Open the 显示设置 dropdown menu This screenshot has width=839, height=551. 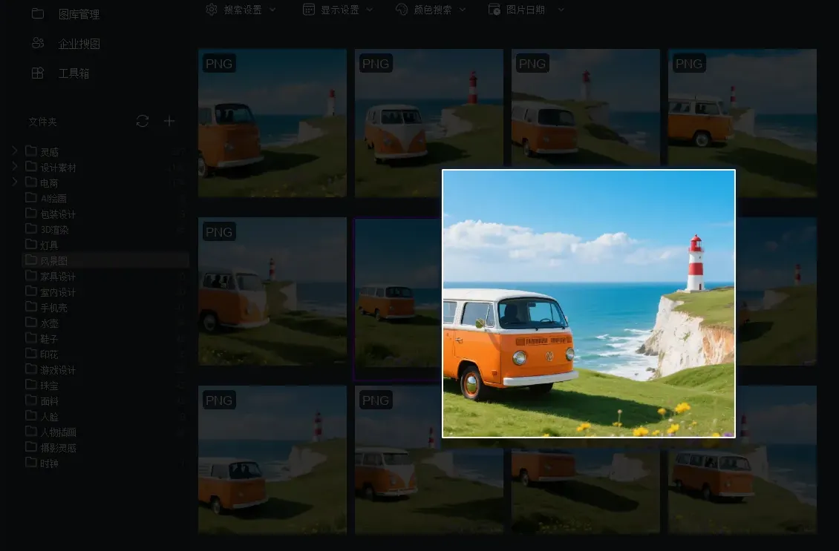pos(369,9)
